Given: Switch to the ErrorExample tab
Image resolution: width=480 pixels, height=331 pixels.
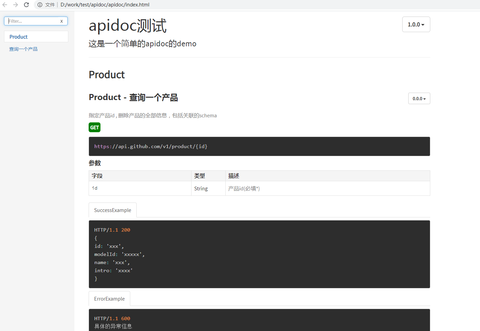Looking at the screenshot, I should point(109,299).
